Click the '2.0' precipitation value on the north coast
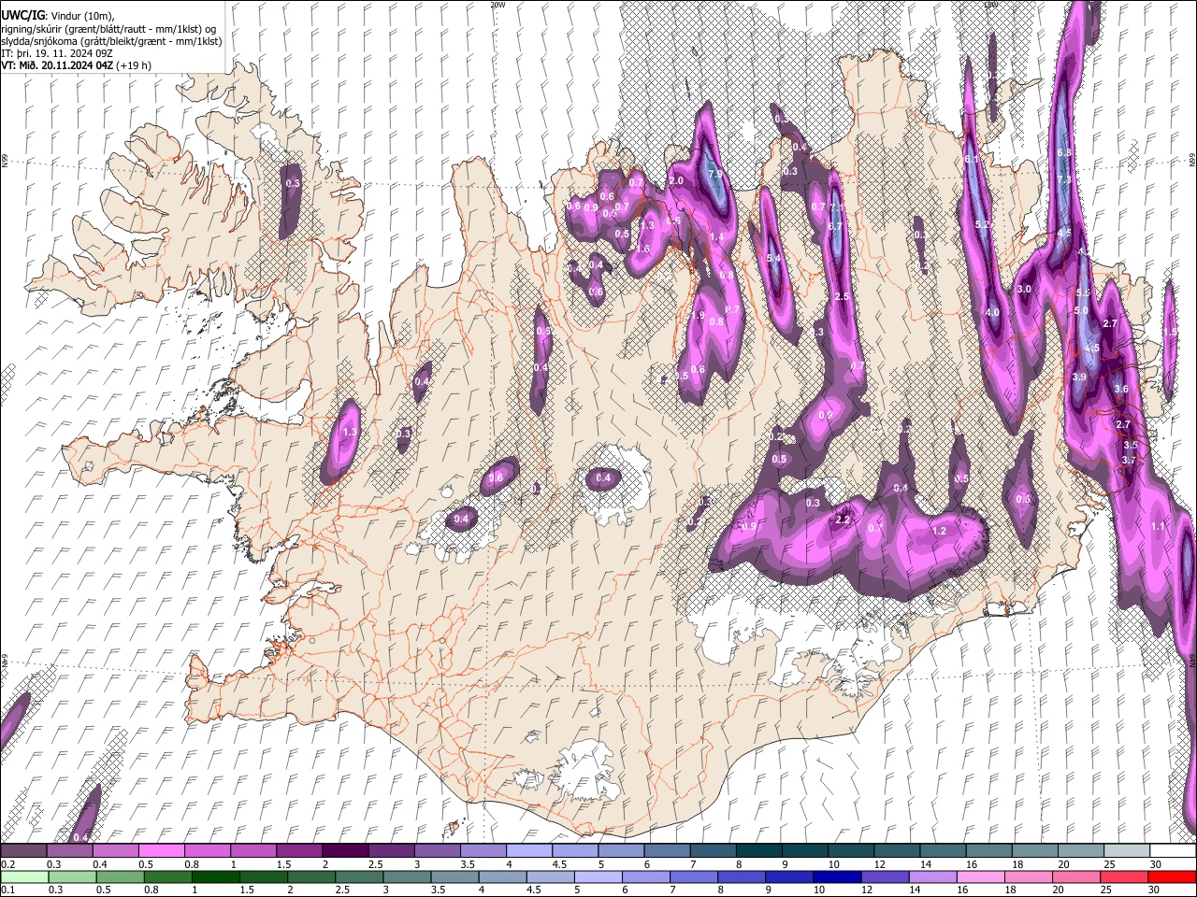This screenshot has height=897, width=1197. [676, 181]
